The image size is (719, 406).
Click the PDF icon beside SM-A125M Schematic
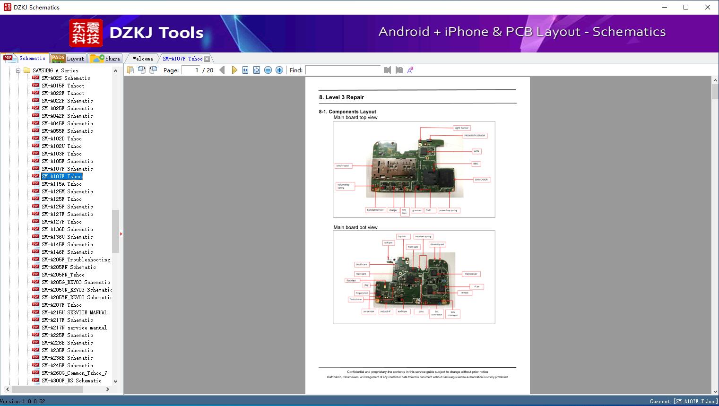pos(35,191)
